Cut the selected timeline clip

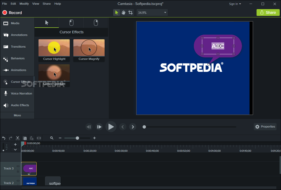click(18, 138)
